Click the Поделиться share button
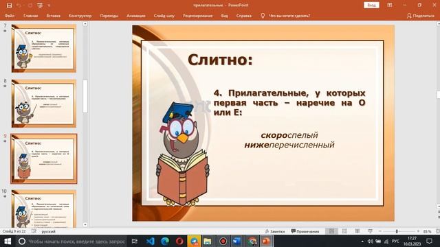440x247 pixels. [420, 16]
